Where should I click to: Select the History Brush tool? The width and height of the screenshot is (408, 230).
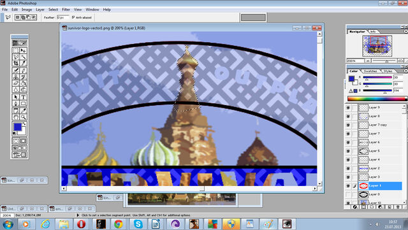point(23,77)
